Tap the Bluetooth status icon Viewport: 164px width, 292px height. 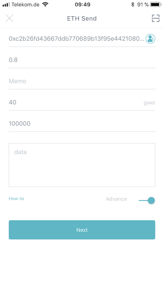click(x=133, y=4)
